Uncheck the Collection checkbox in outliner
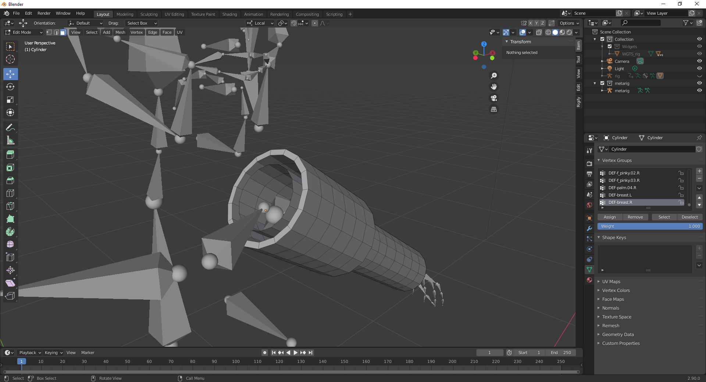The height and width of the screenshot is (382, 706). 602,39
